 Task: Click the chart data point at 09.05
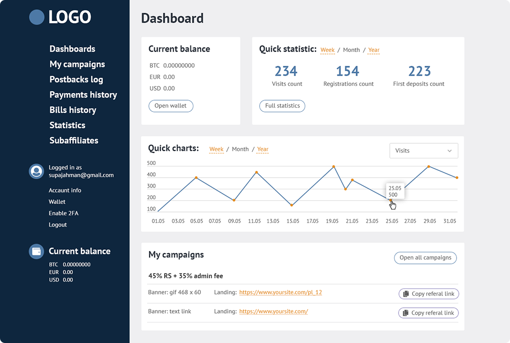point(234,200)
